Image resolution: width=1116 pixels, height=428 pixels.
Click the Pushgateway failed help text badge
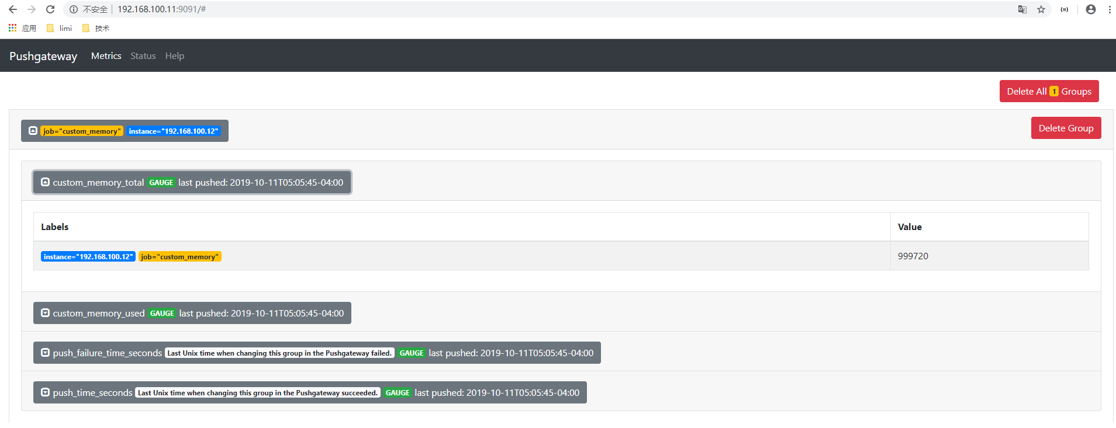click(279, 353)
